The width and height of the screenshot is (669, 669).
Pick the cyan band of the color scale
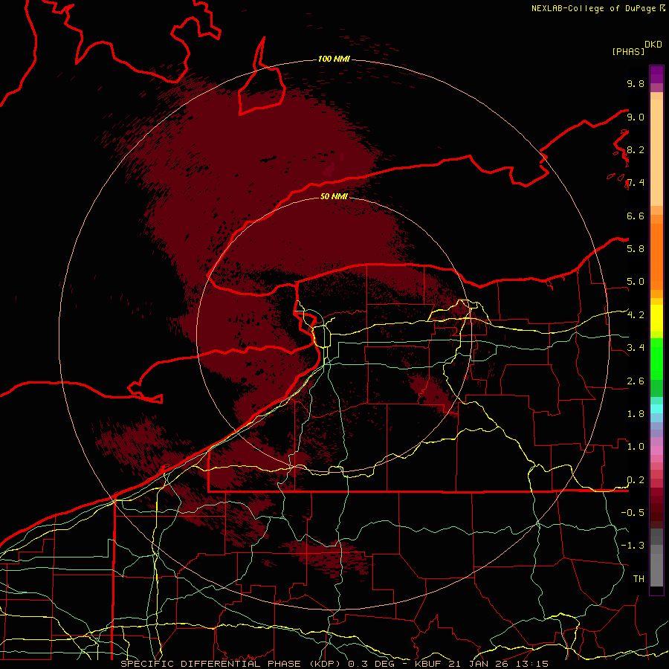pyautogui.click(x=656, y=409)
